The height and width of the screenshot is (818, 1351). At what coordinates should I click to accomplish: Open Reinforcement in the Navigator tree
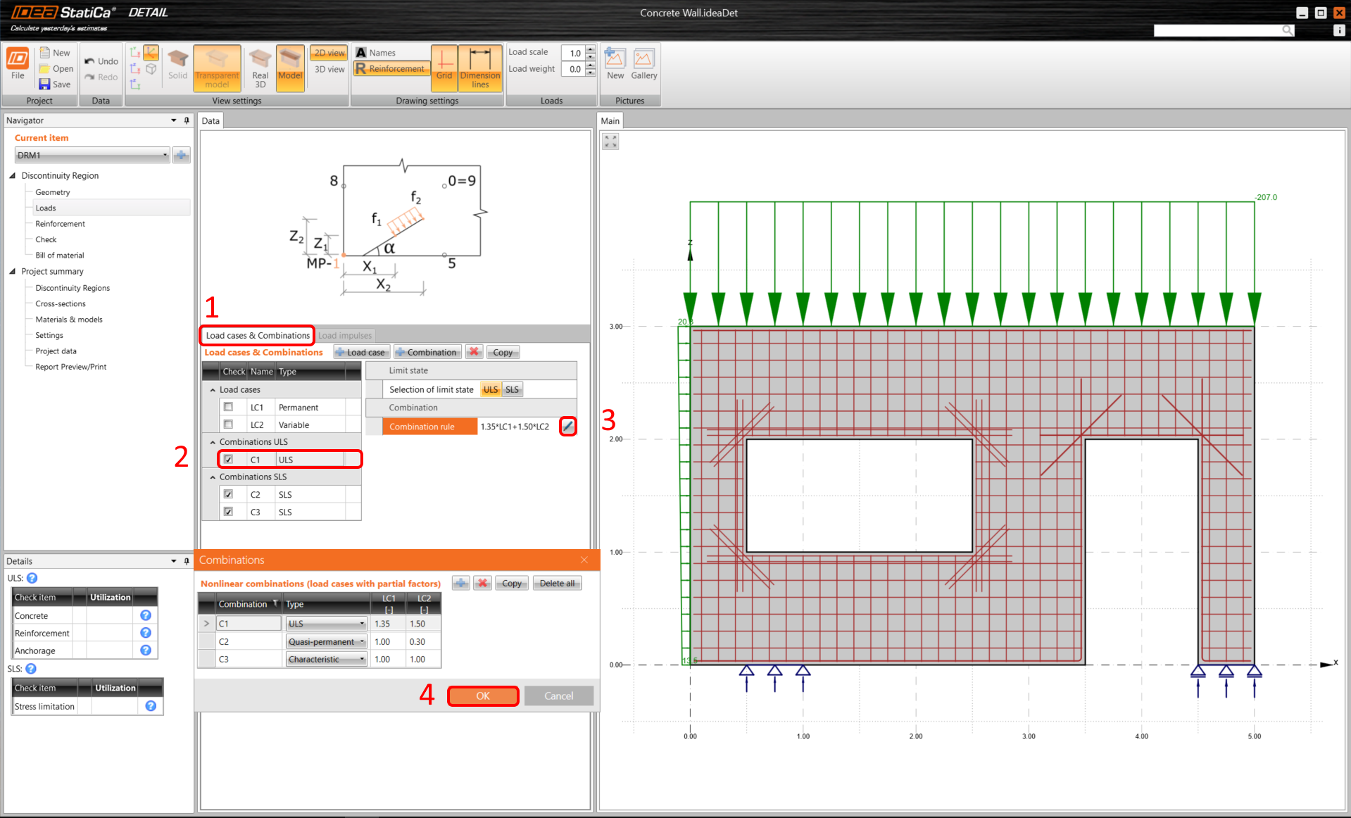pyautogui.click(x=60, y=224)
